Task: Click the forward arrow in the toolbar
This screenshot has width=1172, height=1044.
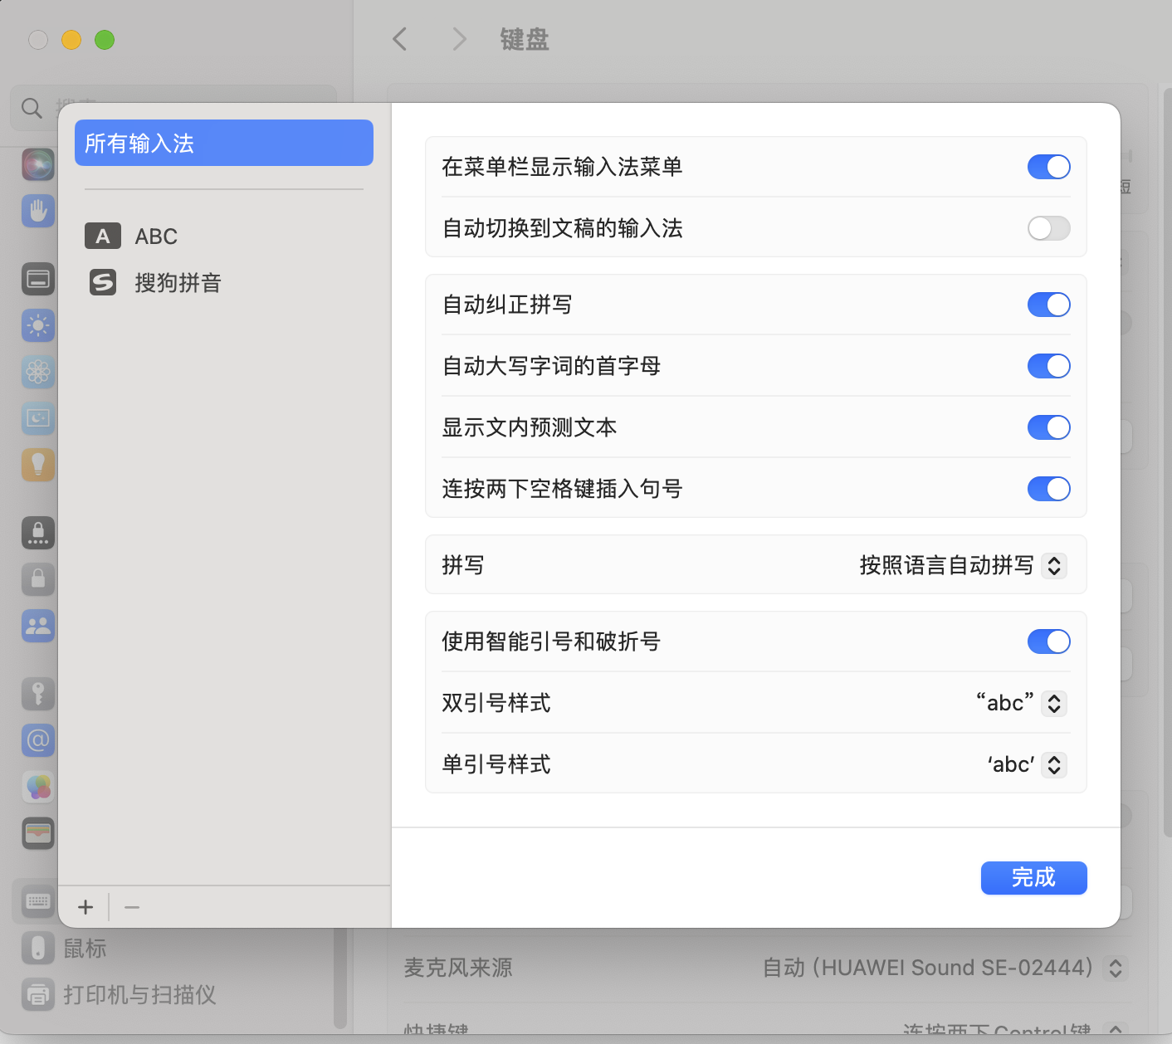Action: click(459, 39)
